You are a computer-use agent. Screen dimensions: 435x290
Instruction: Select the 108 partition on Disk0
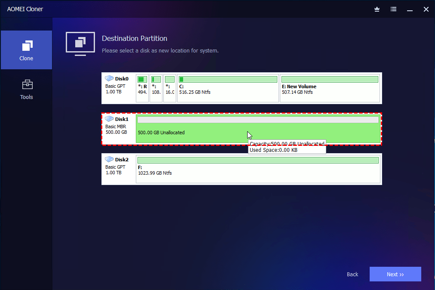(x=156, y=88)
